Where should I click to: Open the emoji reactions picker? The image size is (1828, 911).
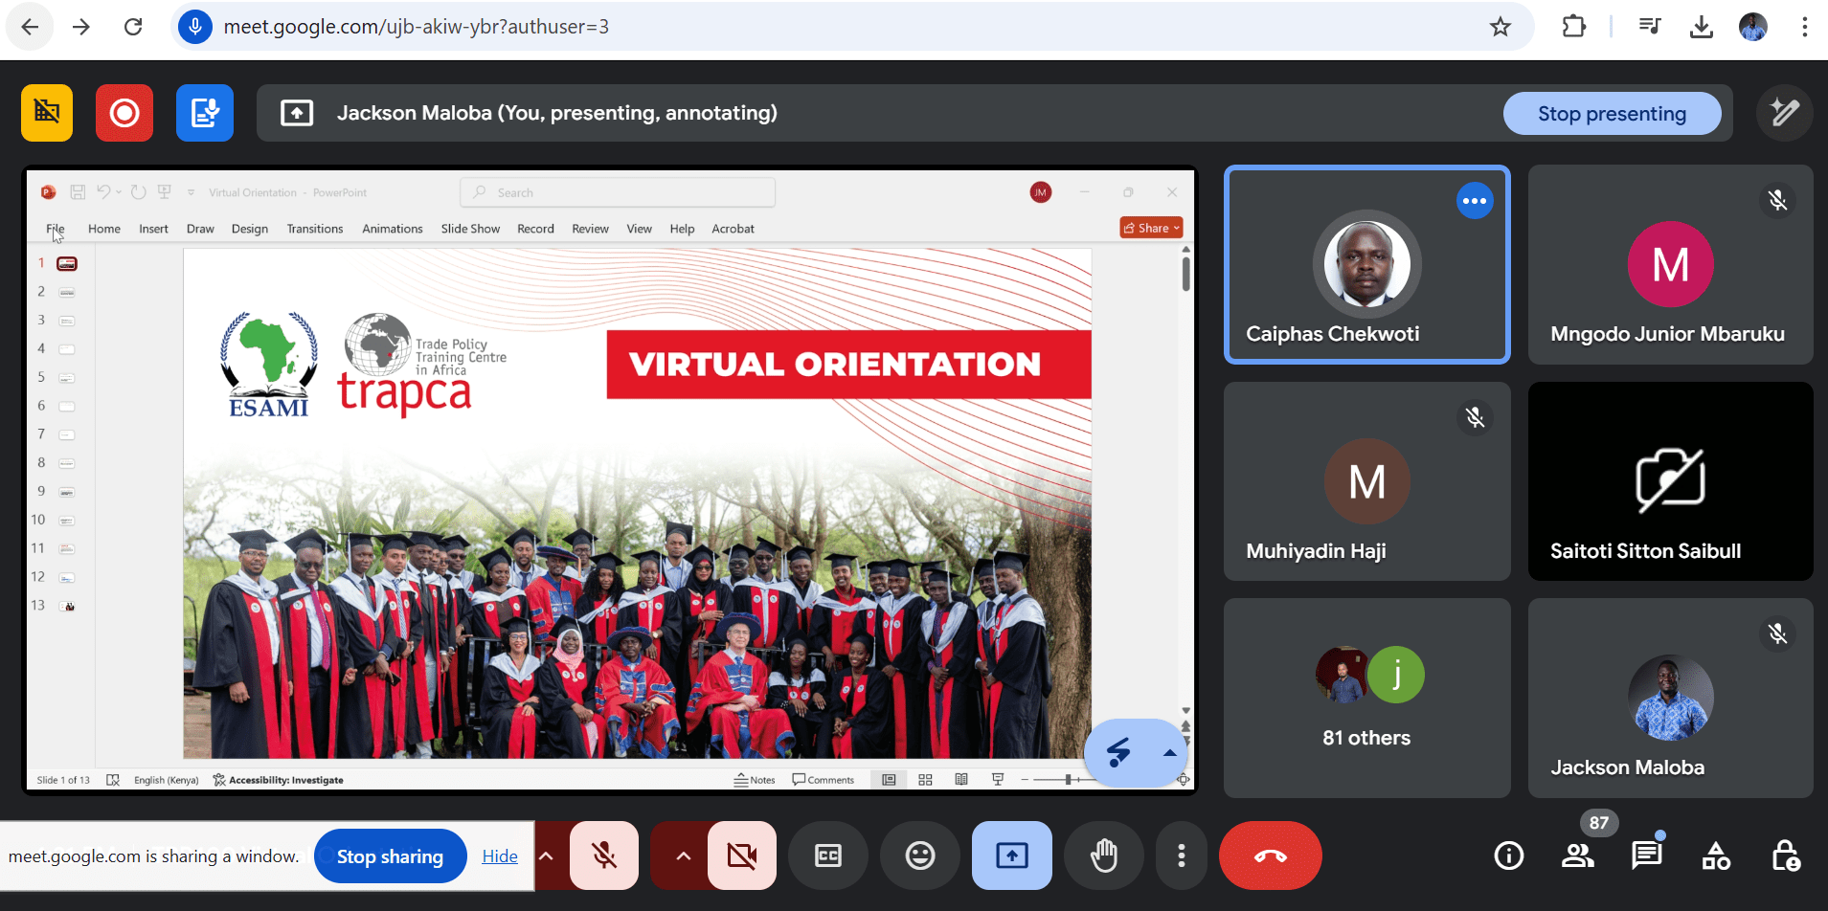tap(920, 855)
